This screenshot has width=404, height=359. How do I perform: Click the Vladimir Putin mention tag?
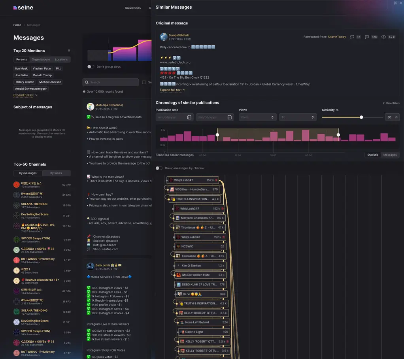click(x=42, y=68)
